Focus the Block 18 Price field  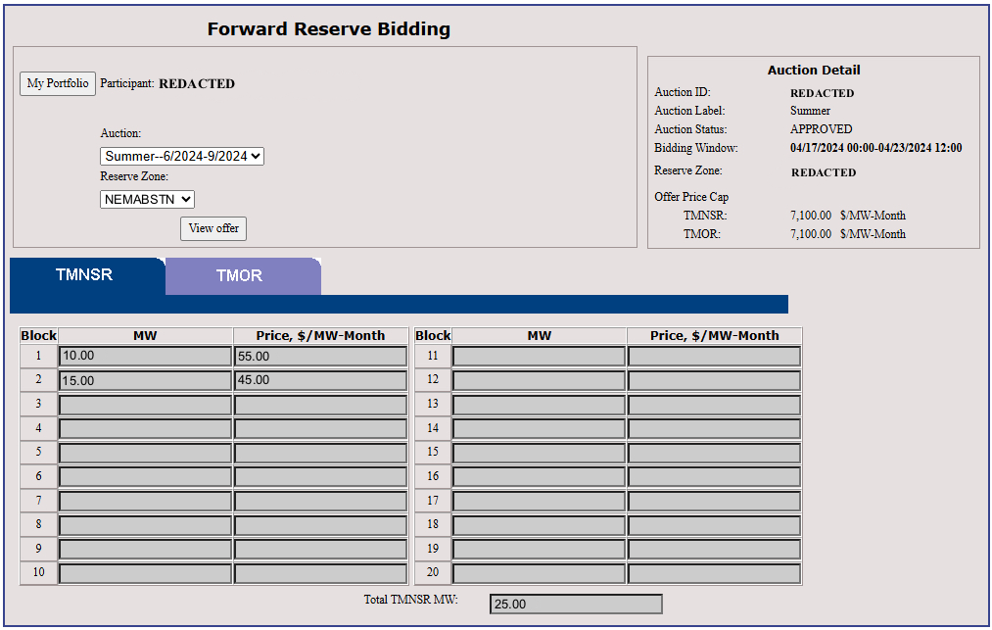click(x=714, y=525)
